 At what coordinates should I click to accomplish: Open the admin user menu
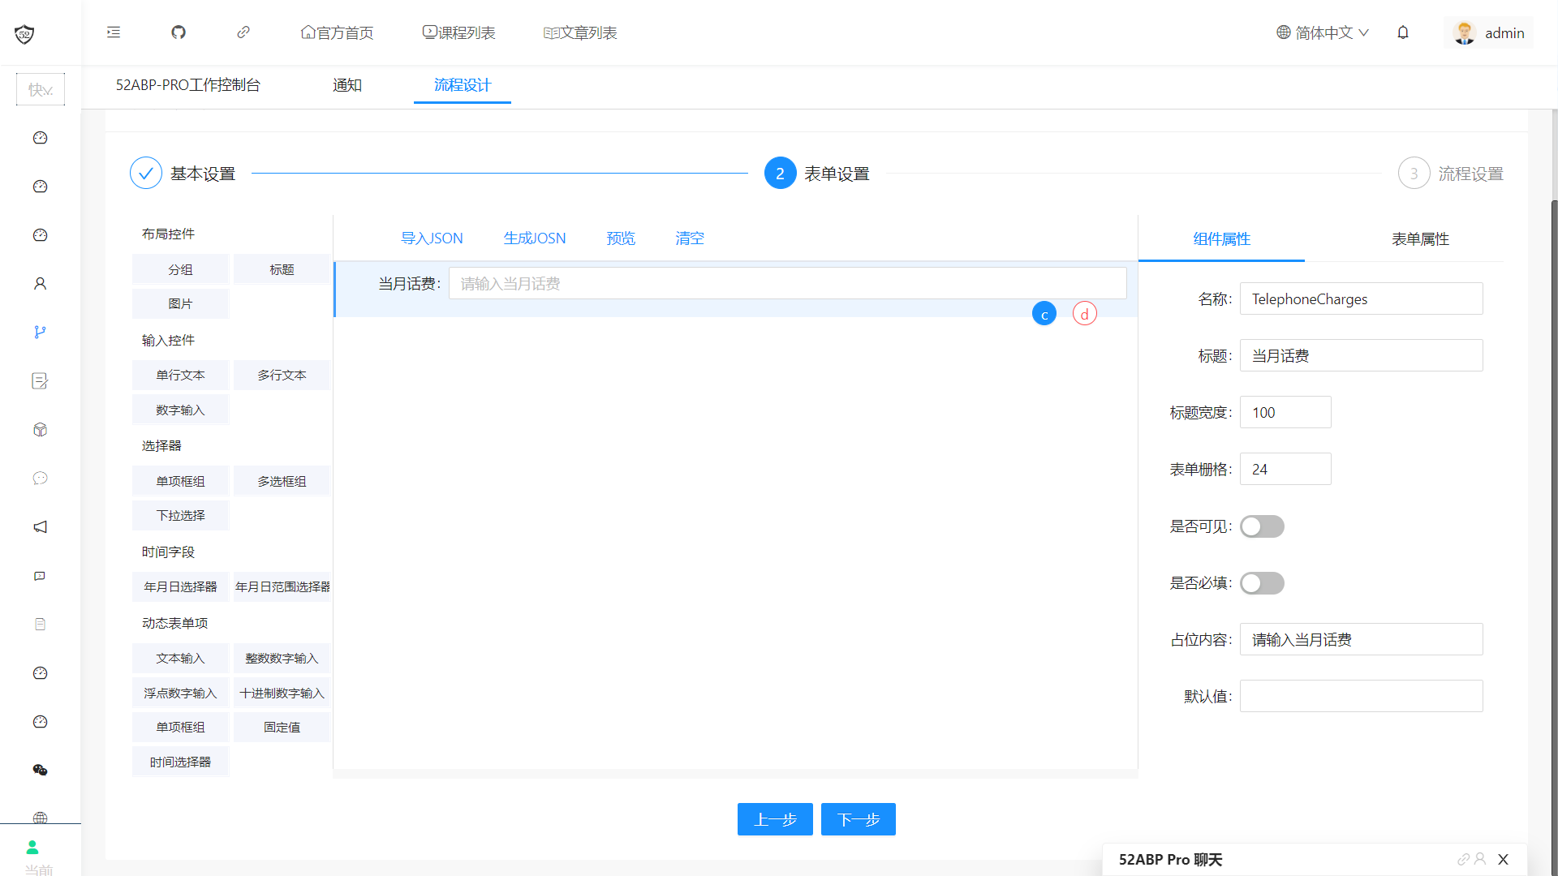1489,32
